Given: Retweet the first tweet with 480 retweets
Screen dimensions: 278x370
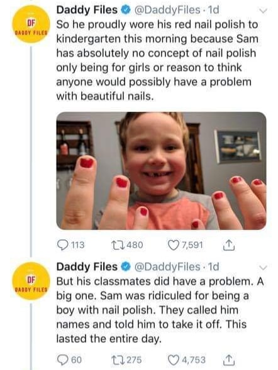Looking at the screenshot, I should pos(127,245).
